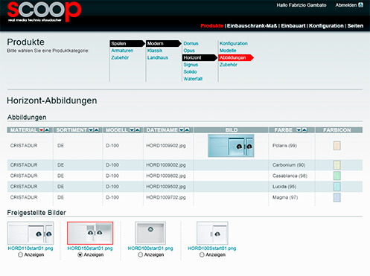Viewport: 370px width, 276px height.
Task: Open Konfiguration in top navigation
Action: 326,26
